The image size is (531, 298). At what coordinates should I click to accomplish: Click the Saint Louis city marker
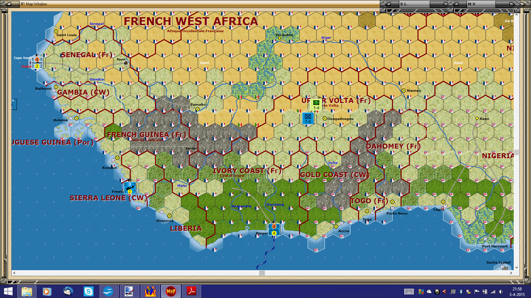click(x=56, y=31)
